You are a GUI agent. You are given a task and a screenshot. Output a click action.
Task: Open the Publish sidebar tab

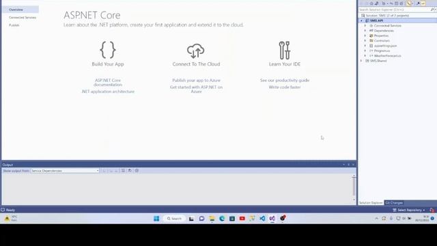point(14,25)
